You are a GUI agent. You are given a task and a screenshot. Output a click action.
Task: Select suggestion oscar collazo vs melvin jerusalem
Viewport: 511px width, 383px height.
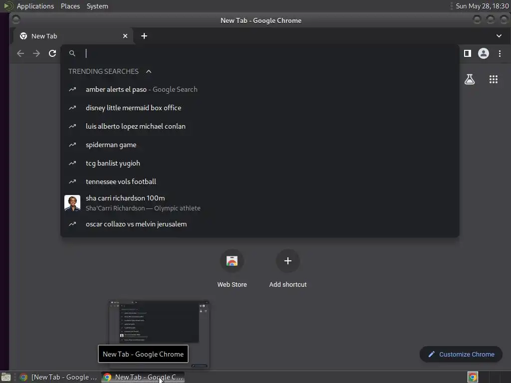click(x=259, y=224)
